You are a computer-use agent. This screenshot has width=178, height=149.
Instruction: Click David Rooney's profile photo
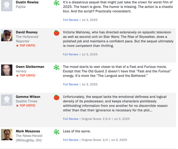7,36
